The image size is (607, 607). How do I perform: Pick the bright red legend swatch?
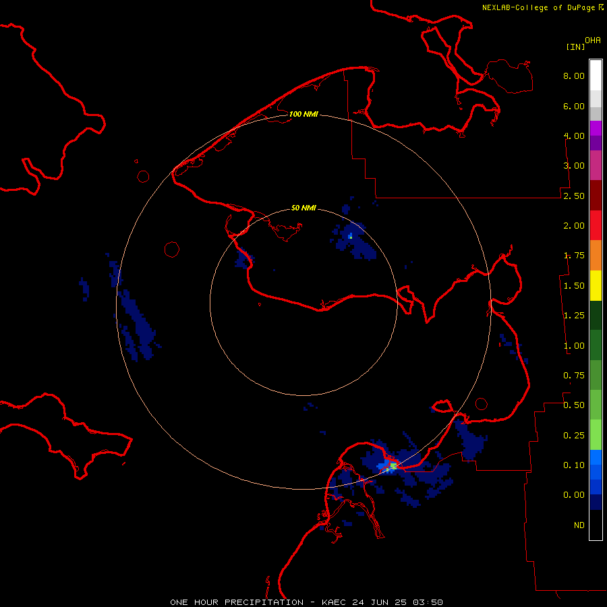596,225
